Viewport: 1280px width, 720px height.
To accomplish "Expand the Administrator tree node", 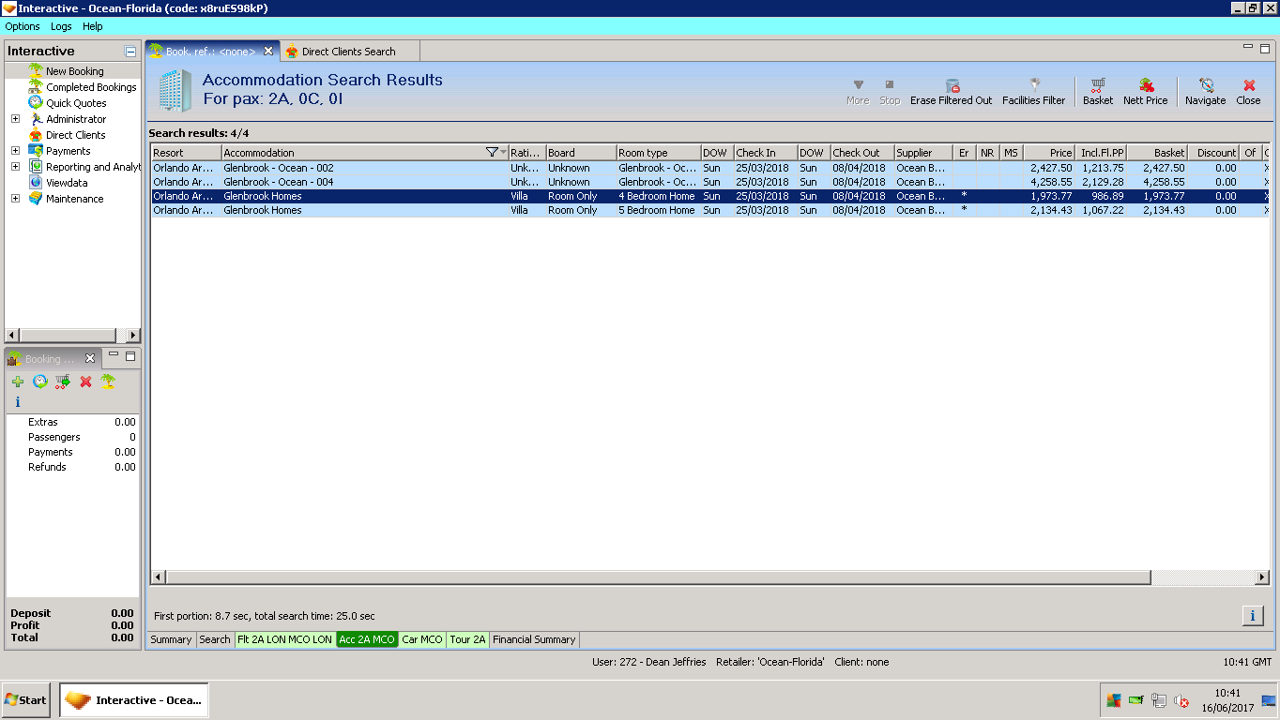I will [15, 119].
